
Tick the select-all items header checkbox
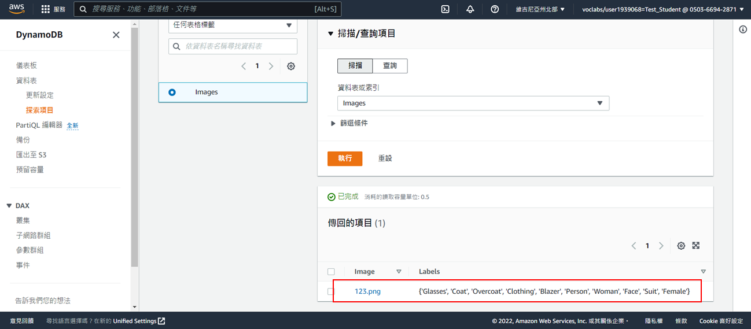331,272
